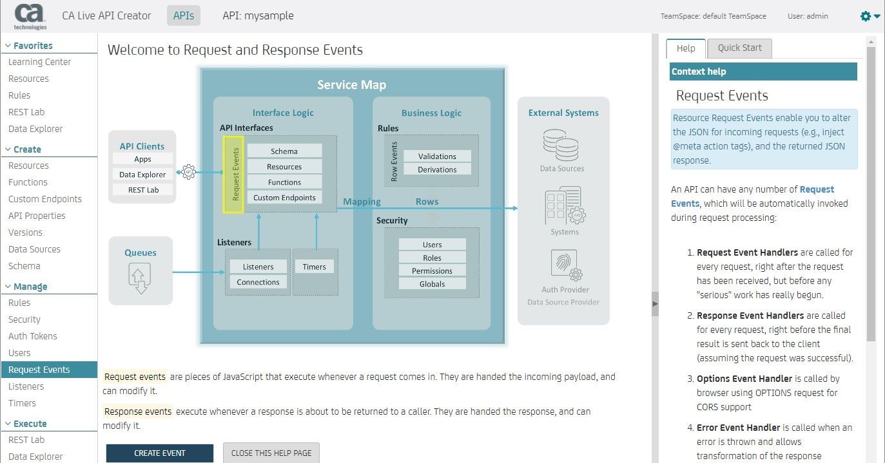Open Custom Endpoints in sidebar
This screenshot has height=463, width=885.
point(45,199)
